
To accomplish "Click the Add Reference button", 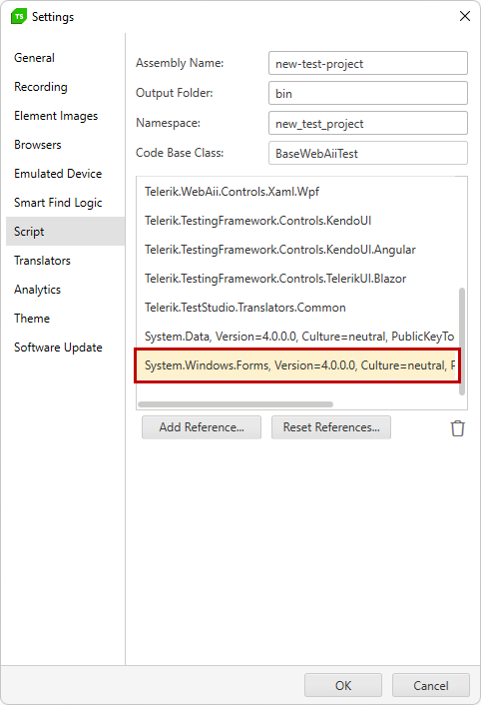I will [x=202, y=427].
